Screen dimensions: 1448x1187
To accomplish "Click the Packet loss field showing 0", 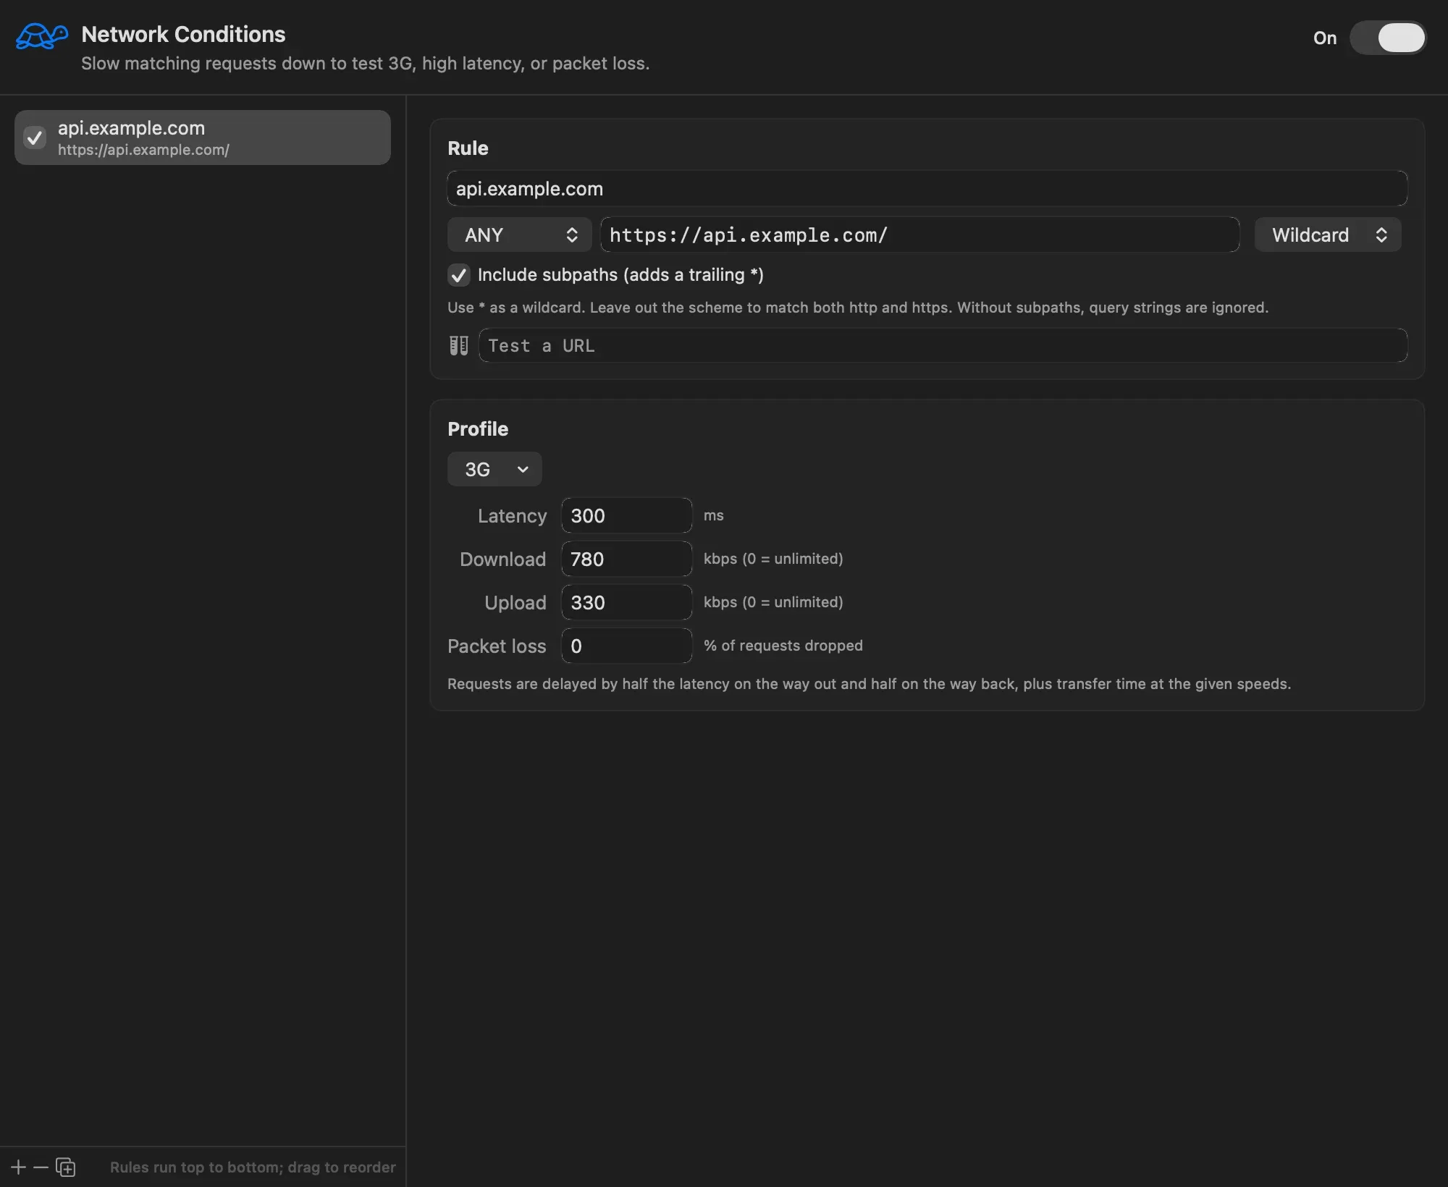I will point(627,646).
